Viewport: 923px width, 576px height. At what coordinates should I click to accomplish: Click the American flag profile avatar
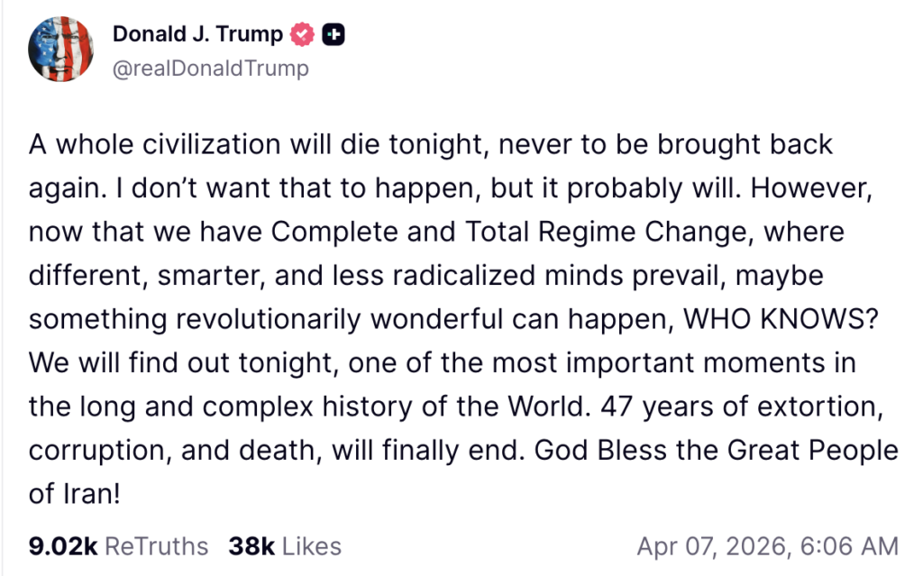[x=59, y=50]
